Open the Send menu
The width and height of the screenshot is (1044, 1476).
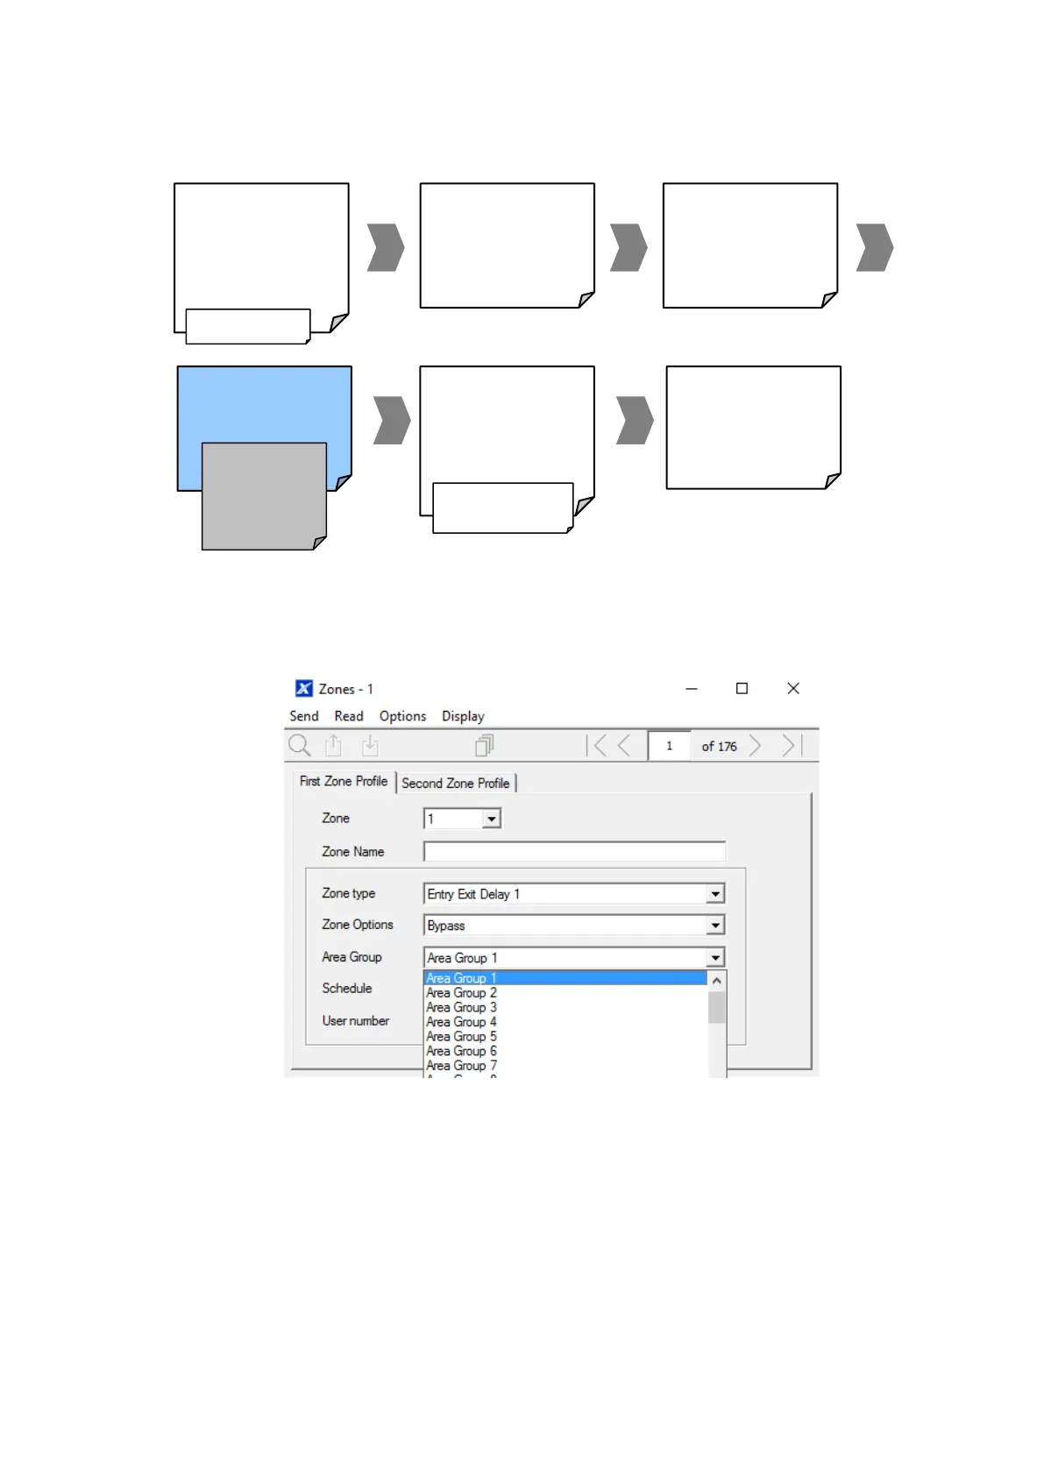(304, 716)
